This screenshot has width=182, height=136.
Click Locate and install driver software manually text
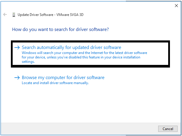(55, 83)
